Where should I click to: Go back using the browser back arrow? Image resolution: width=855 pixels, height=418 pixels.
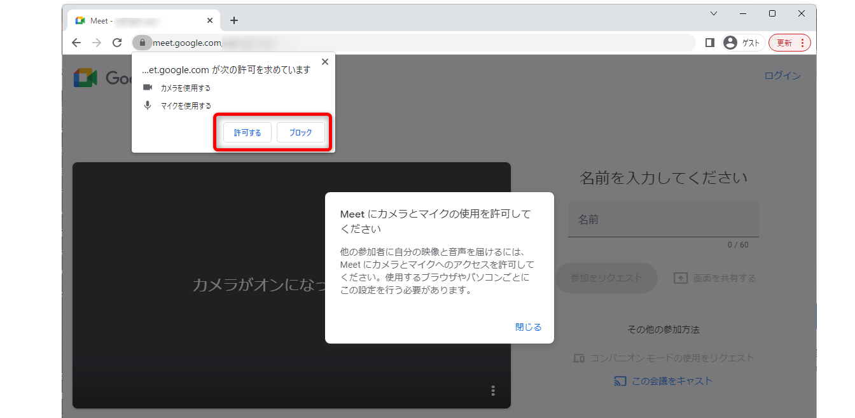76,43
